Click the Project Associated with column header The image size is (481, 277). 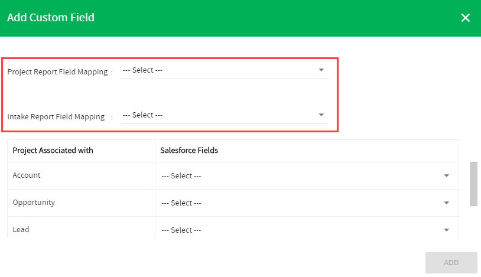pyautogui.click(x=53, y=150)
